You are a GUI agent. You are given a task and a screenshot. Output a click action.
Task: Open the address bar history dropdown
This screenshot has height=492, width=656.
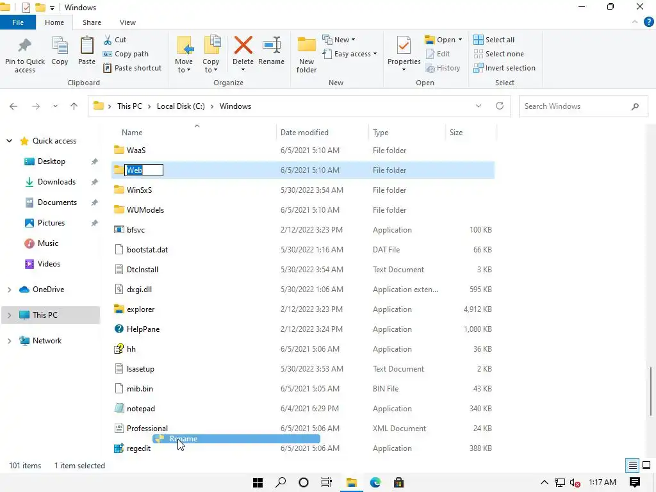coord(478,106)
